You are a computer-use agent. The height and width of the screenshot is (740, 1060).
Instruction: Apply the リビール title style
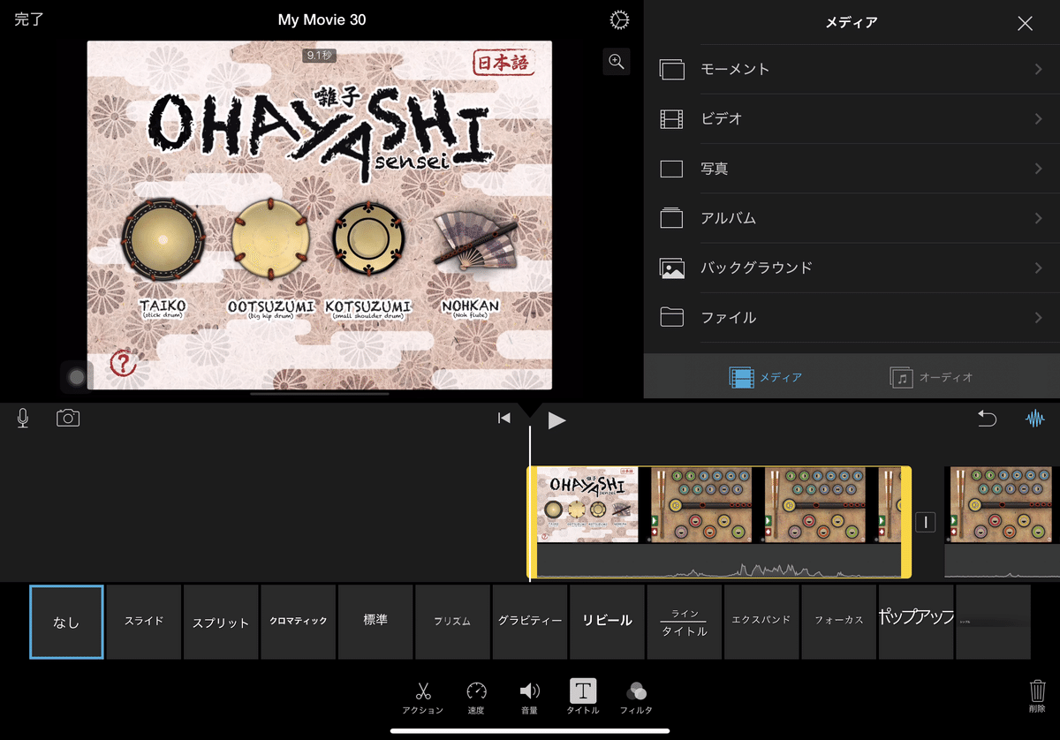607,622
